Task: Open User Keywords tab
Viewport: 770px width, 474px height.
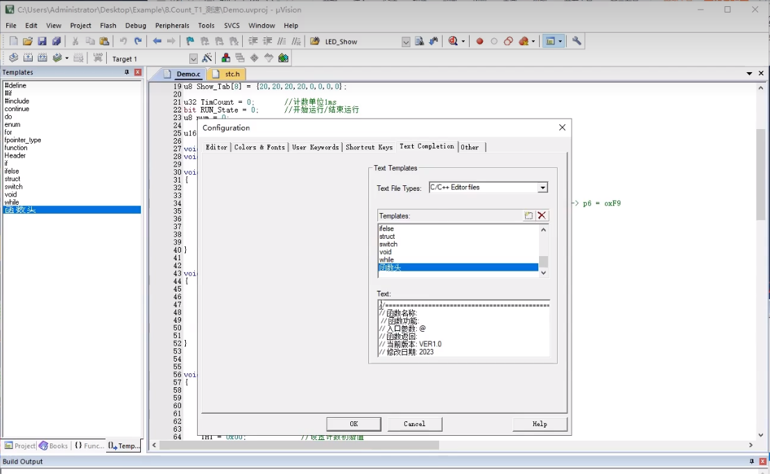Action: click(315, 147)
